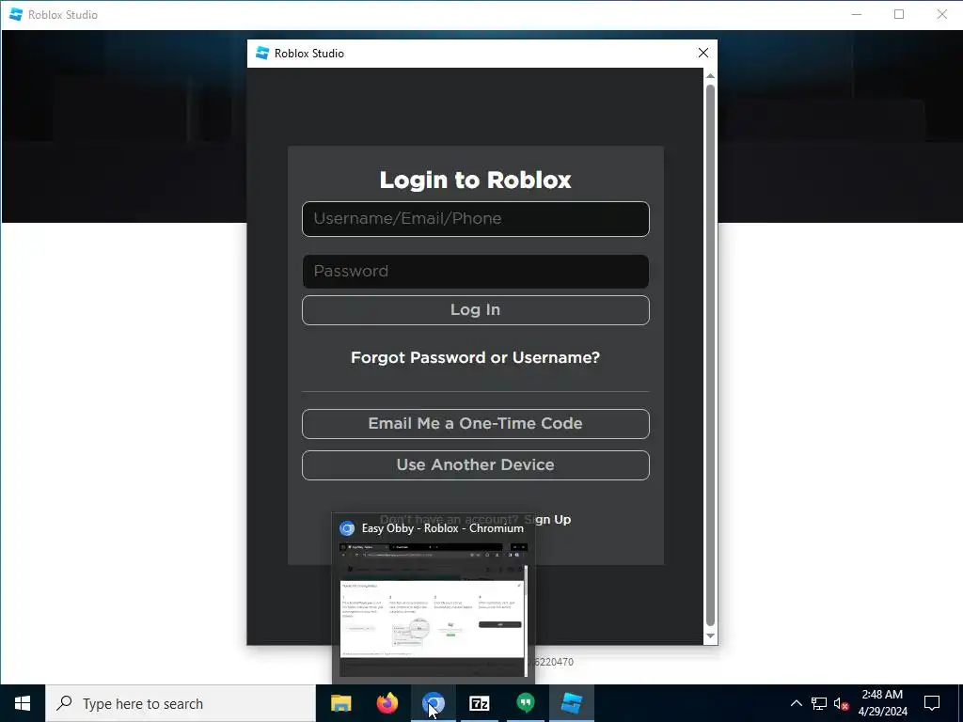Open the notification center icon
Screen dimensions: 963x722
tap(932, 703)
